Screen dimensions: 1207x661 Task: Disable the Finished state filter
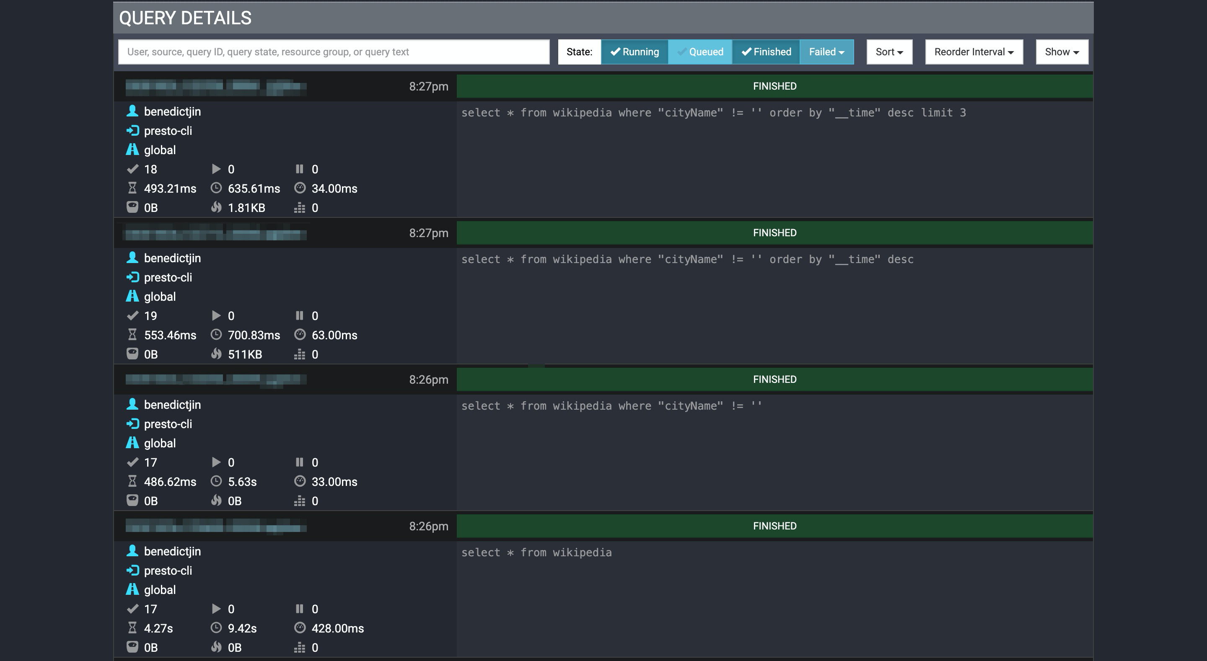pos(766,52)
